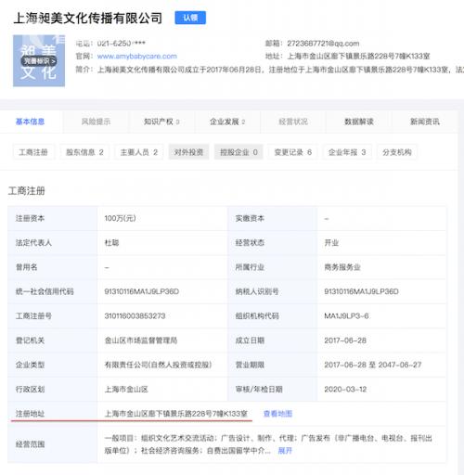Open the 变更记录 6 section
The image size is (464, 475).
coord(293,152)
